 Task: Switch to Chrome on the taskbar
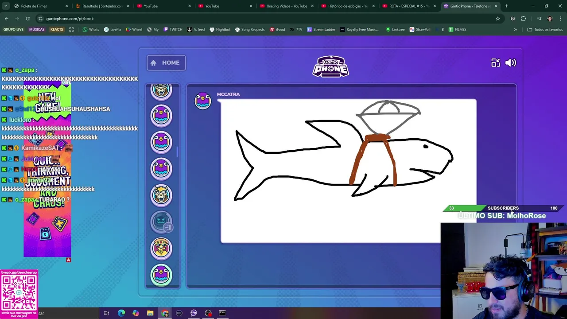pyautogui.click(x=165, y=313)
